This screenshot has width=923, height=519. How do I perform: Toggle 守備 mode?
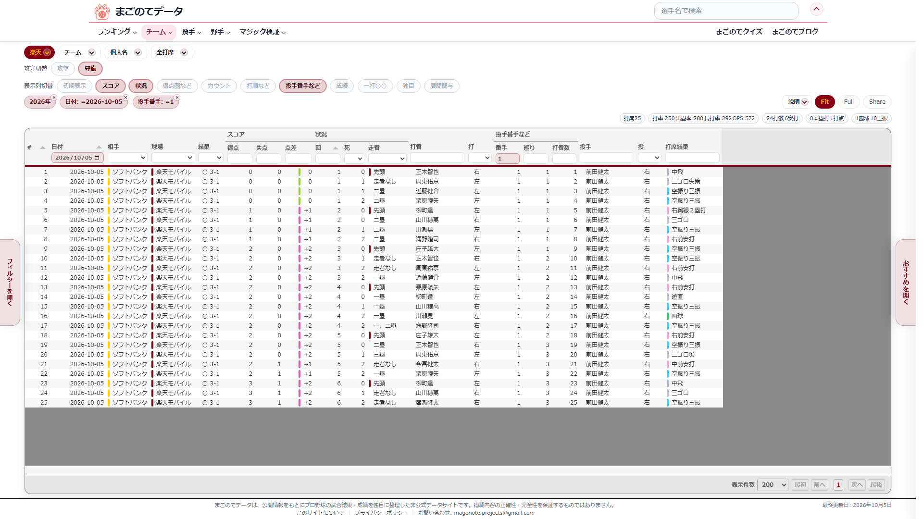pyautogui.click(x=90, y=68)
